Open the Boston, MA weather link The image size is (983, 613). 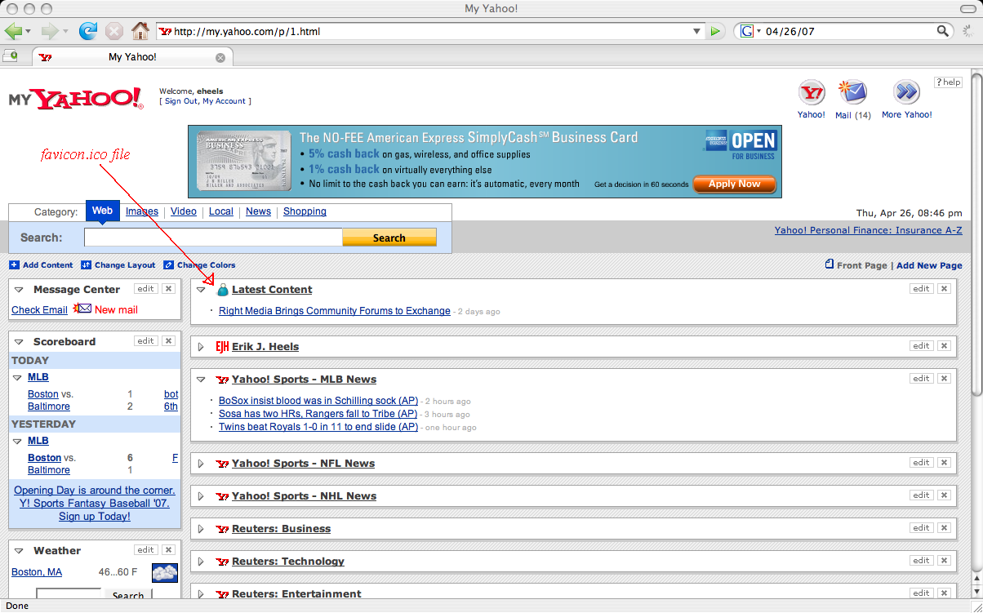pos(37,572)
